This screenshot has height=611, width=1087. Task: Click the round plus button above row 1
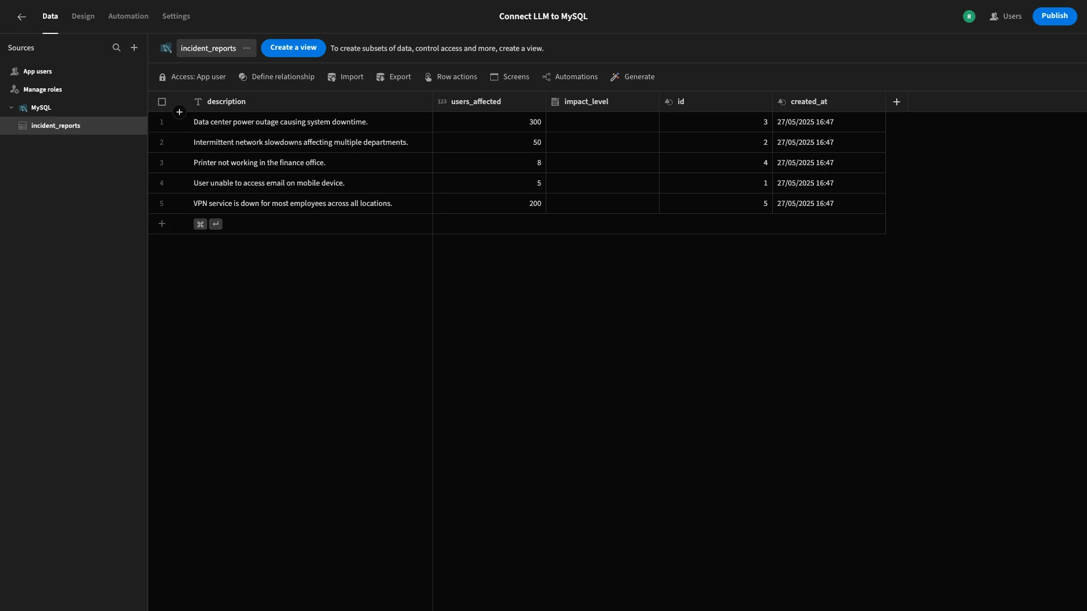tap(179, 113)
